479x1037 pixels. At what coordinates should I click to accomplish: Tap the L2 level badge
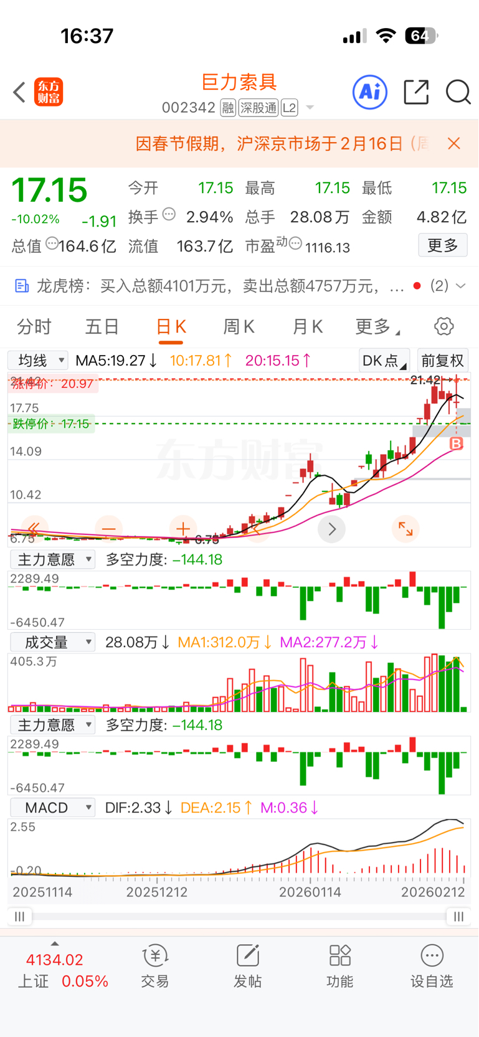point(289,108)
